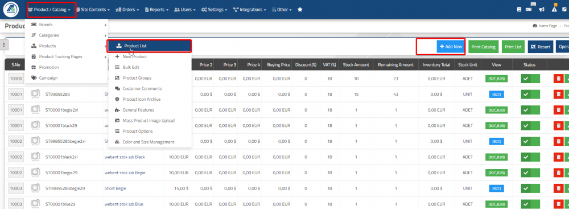The width and height of the screenshot is (569, 209).
Task: Delete the S.No 10000 product with trash icon
Action: click(x=558, y=79)
